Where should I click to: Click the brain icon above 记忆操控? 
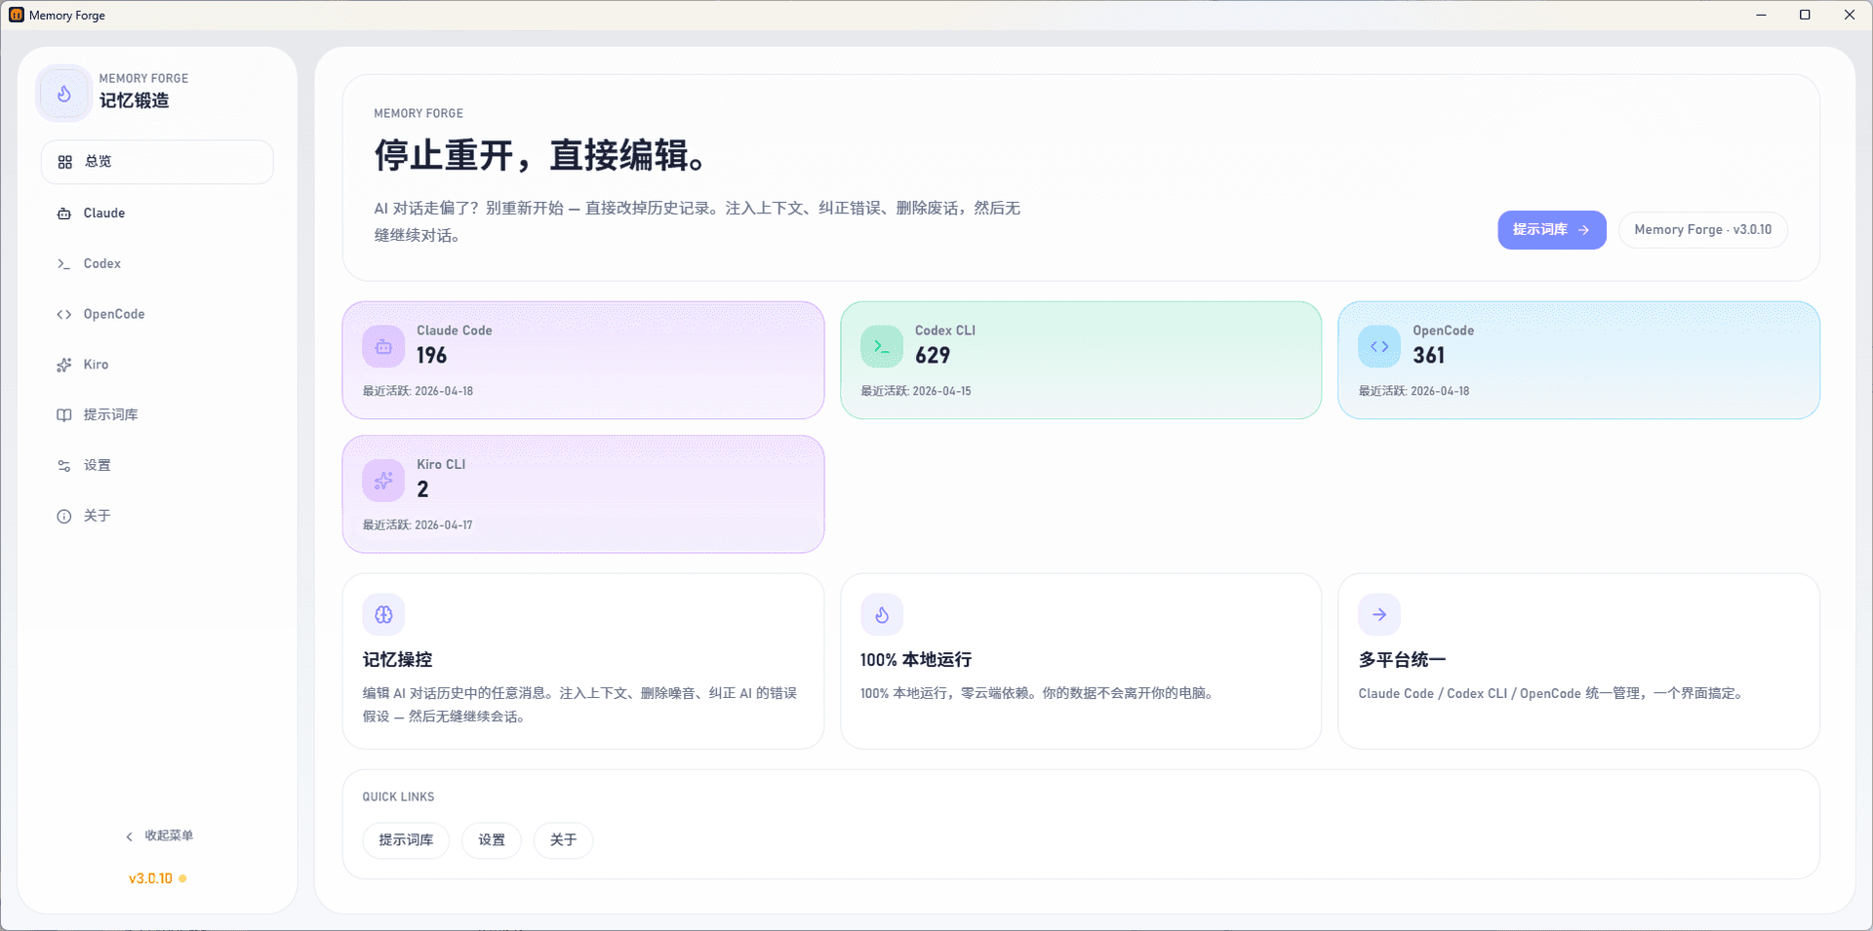[x=383, y=615]
